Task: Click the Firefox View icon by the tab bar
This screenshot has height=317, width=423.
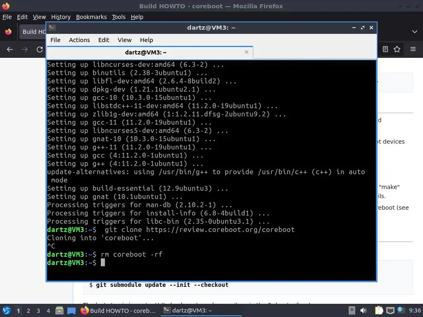Action: pyautogui.click(x=8, y=31)
